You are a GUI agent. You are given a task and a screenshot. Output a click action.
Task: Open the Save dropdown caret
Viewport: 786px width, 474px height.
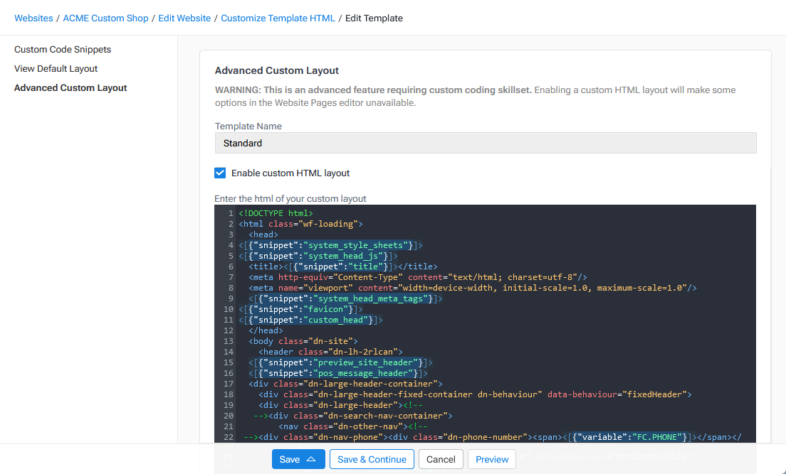coord(311,460)
